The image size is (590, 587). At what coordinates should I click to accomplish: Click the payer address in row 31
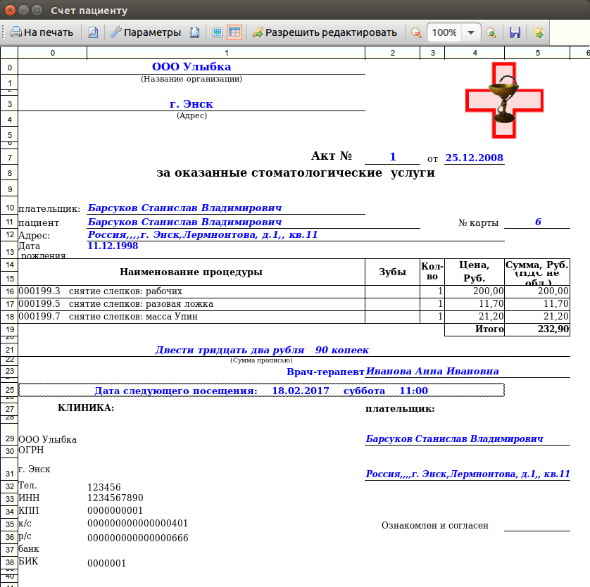[x=467, y=474]
